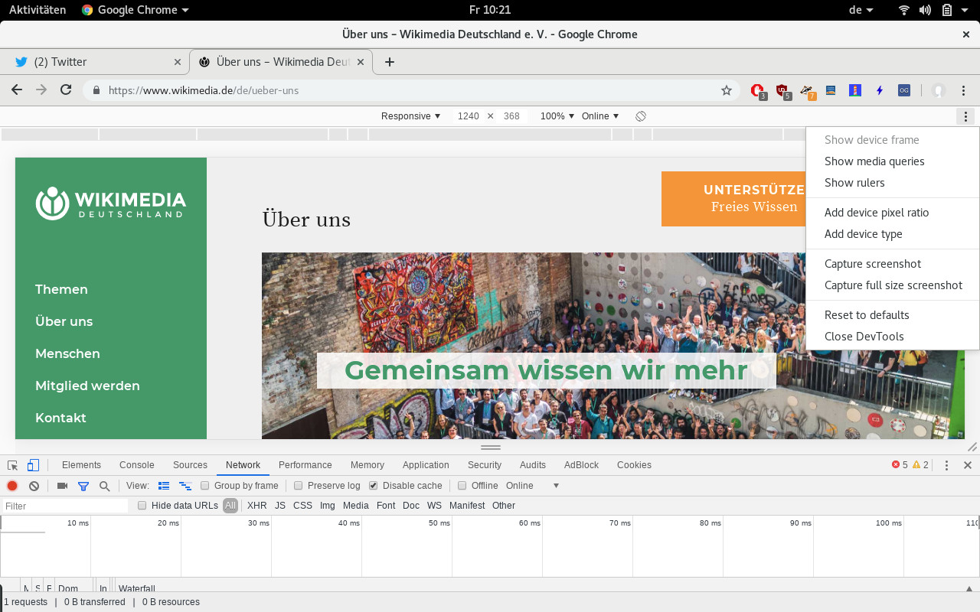This screenshot has height=612, width=980.
Task: Click the network Filter text field
Action: tap(65, 506)
